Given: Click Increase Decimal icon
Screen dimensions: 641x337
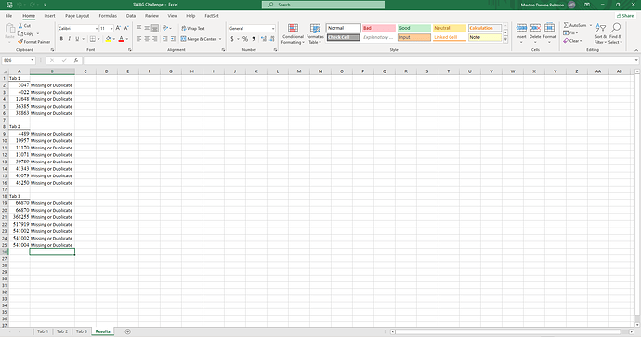Looking at the screenshot, I should [263, 39].
